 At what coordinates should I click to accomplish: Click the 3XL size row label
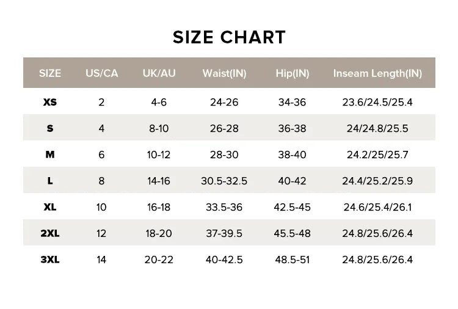tap(50, 260)
